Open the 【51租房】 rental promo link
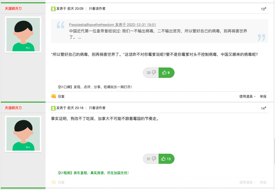 tap(93, 173)
